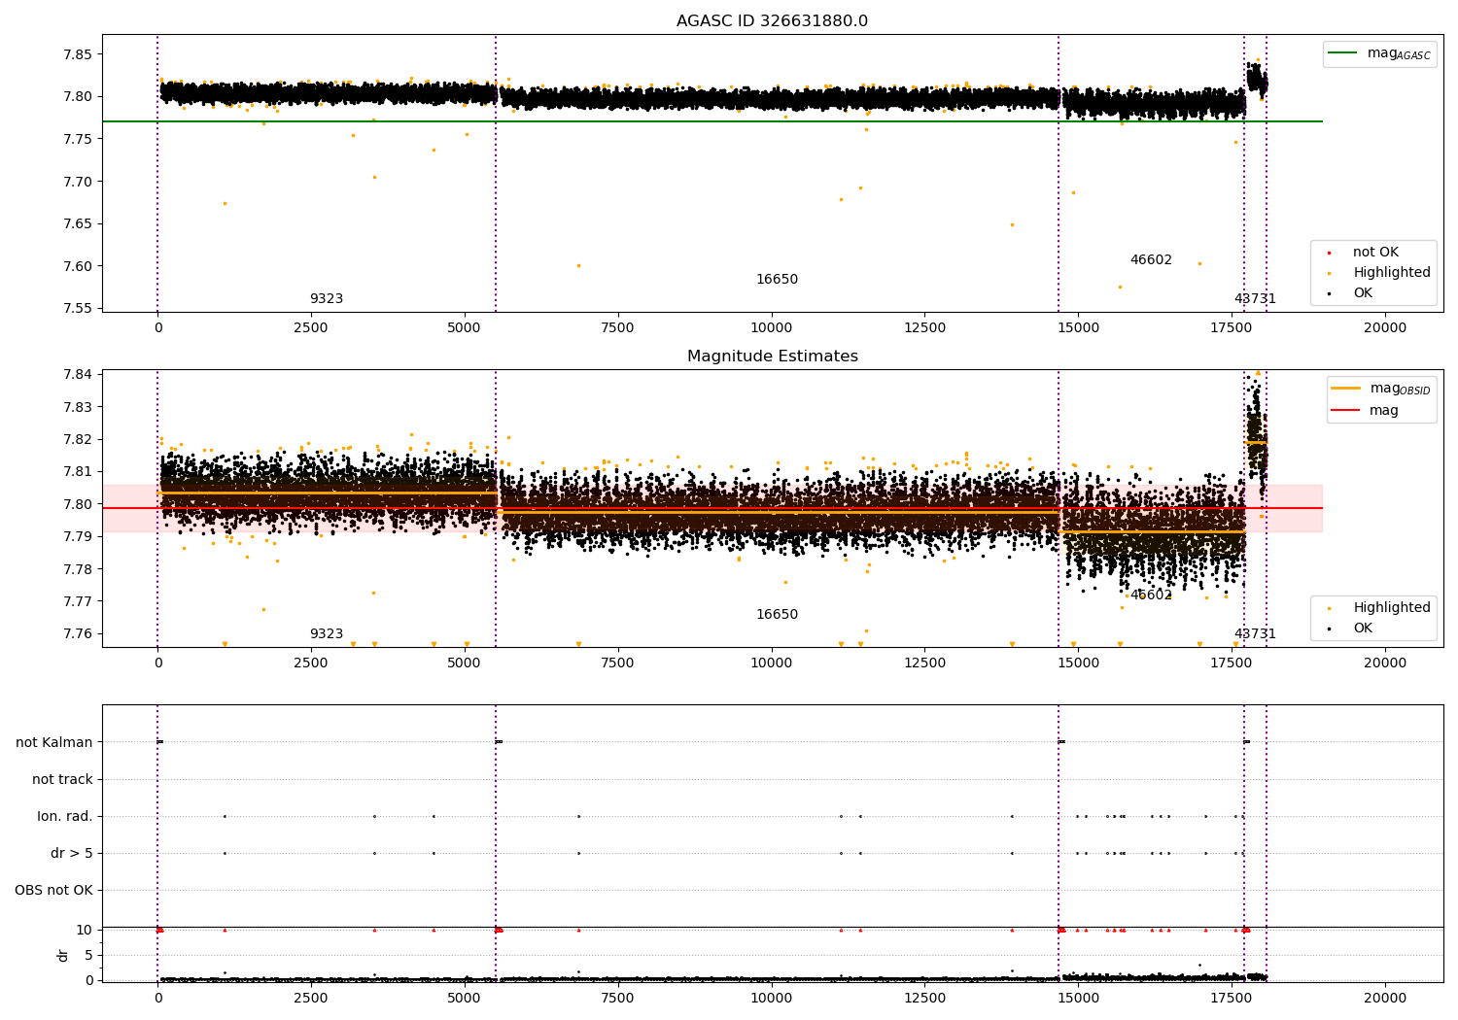Click x-tick "17500" on the bottom plot

pyautogui.click(x=1232, y=998)
